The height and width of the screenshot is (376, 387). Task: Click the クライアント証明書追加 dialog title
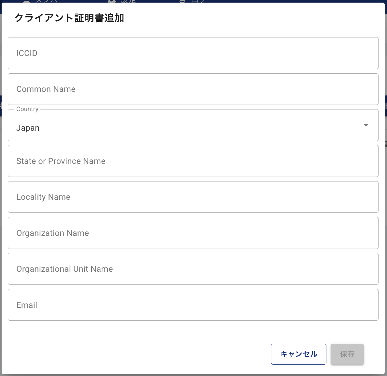(69, 18)
